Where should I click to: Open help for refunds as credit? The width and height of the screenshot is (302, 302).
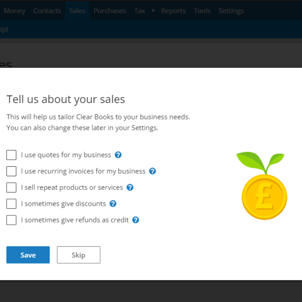click(136, 220)
